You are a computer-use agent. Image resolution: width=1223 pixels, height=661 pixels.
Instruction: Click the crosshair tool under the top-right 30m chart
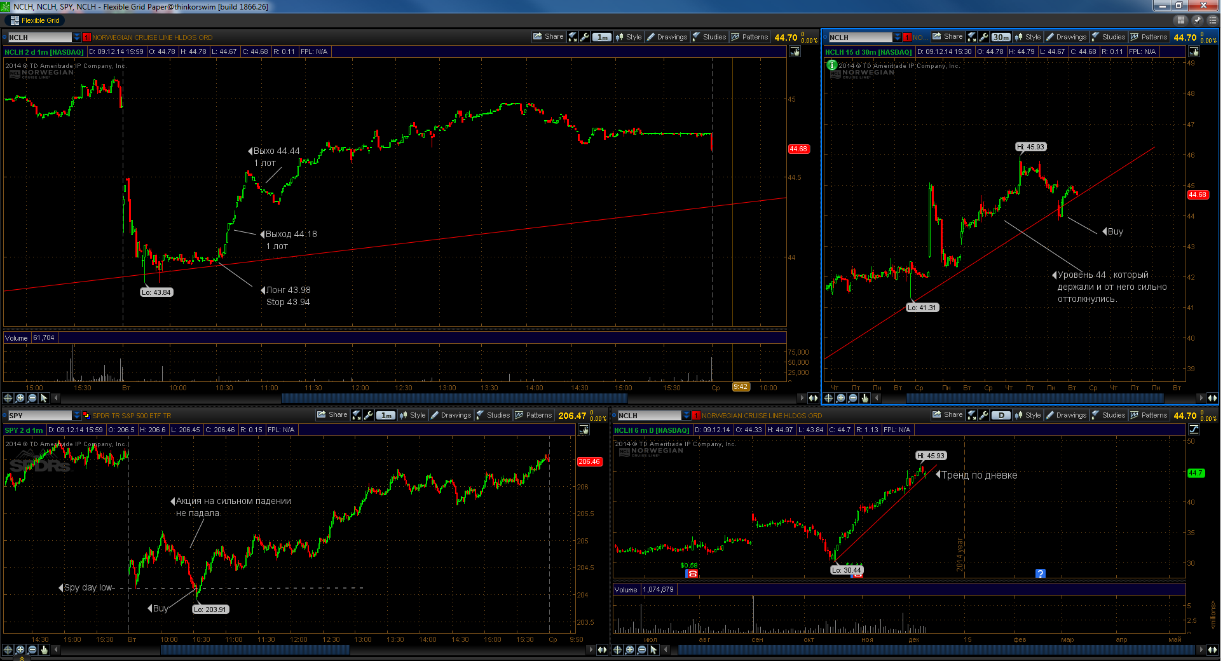829,398
